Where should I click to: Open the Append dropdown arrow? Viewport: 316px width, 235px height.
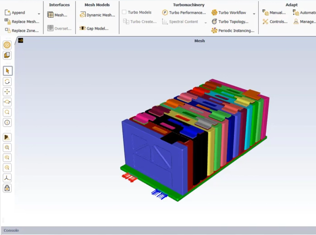(x=39, y=14)
